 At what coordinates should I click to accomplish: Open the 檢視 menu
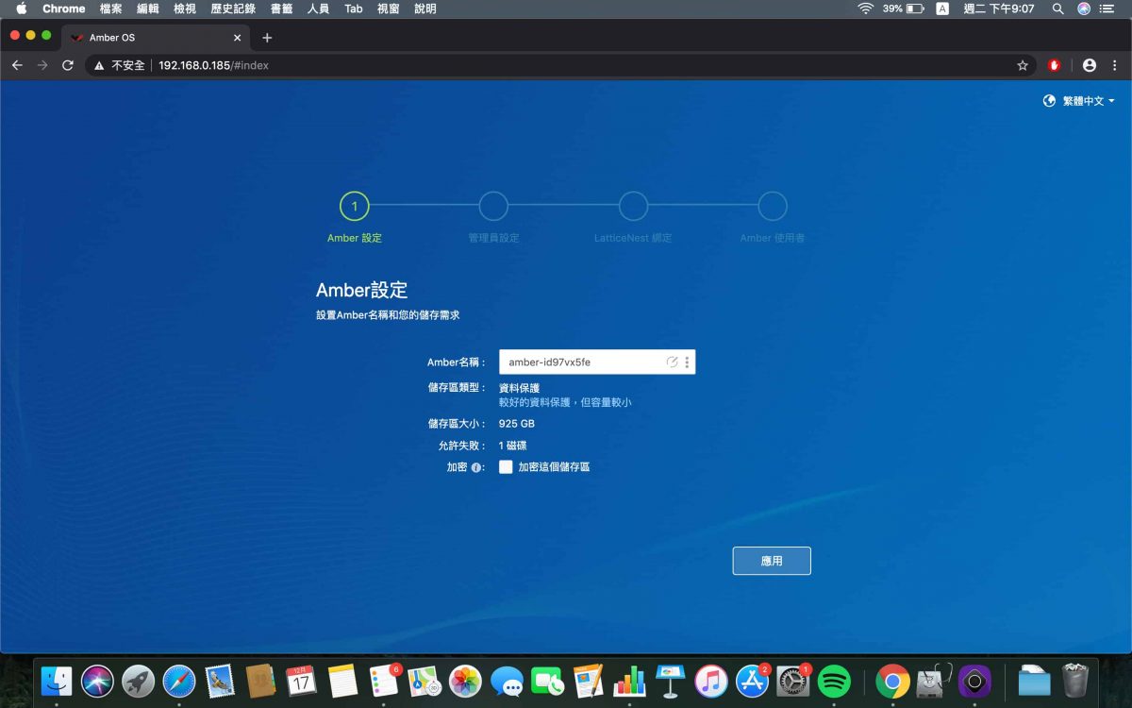(185, 8)
